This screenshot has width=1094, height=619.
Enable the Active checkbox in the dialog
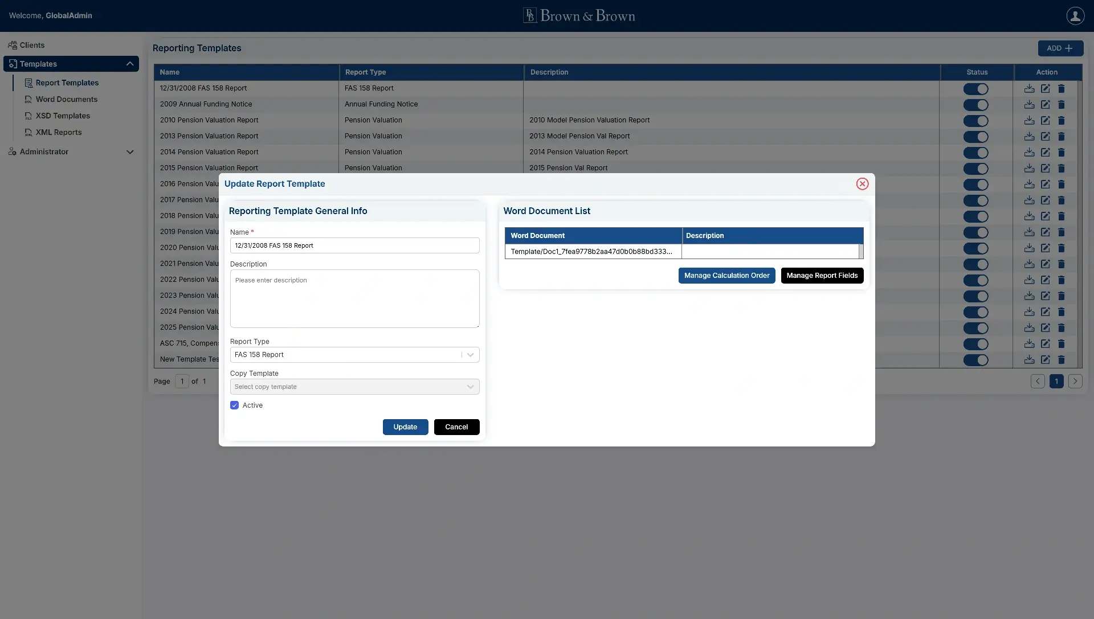234,405
